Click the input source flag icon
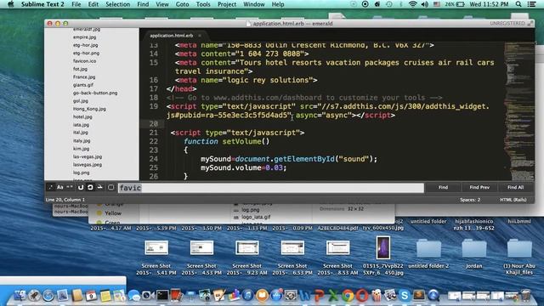Image resolution: width=544 pixels, height=306 pixels. pyautogui.click(x=437, y=4)
